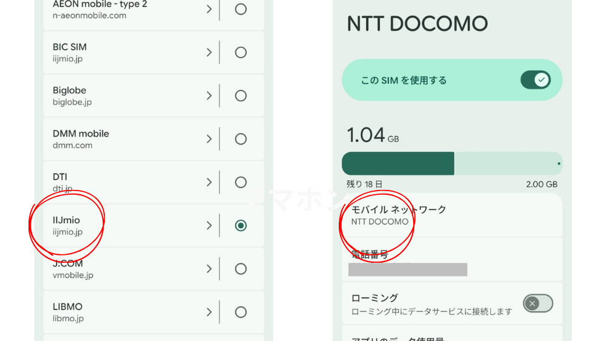The height and width of the screenshot is (341, 606).
Task: Click the Biglobe APN name
Action: pyautogui.click(x=69, y=90)
